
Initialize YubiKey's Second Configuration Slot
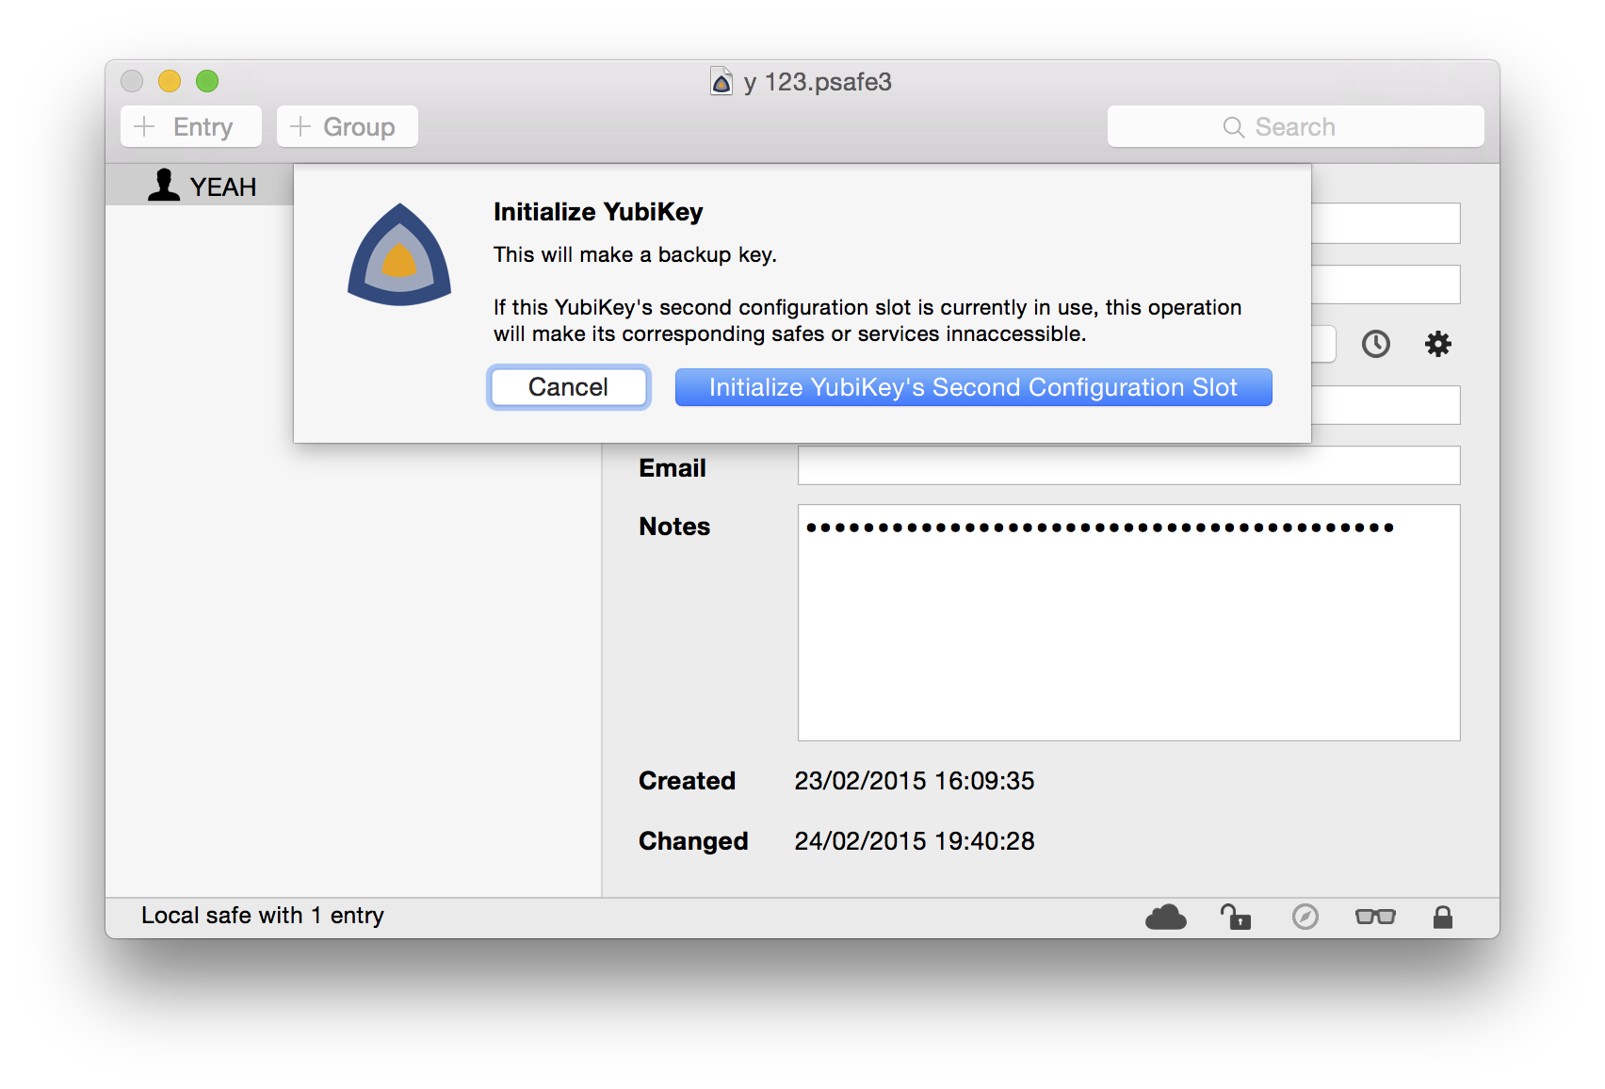[973, 387]
